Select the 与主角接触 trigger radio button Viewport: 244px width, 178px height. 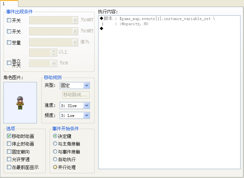(x=55, y=144)
